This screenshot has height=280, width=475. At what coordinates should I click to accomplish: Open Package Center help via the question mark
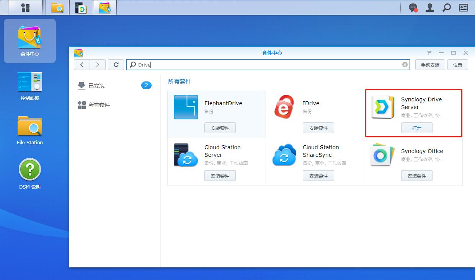point(429,53)
